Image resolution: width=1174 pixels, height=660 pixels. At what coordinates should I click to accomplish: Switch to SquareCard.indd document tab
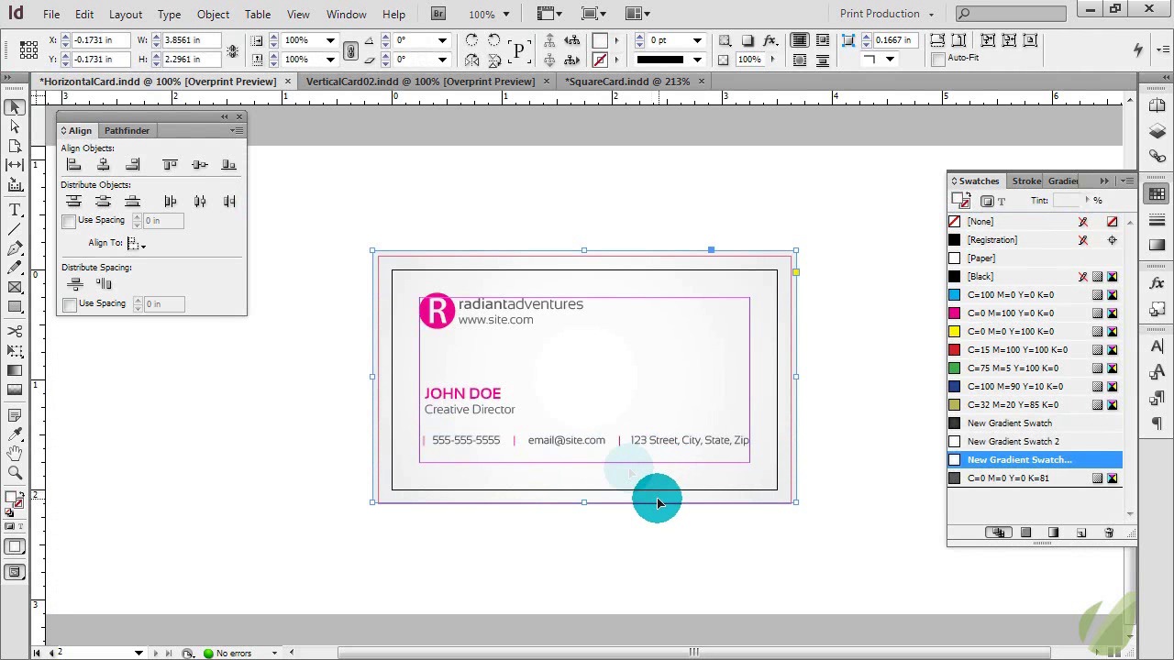point(627,82)
